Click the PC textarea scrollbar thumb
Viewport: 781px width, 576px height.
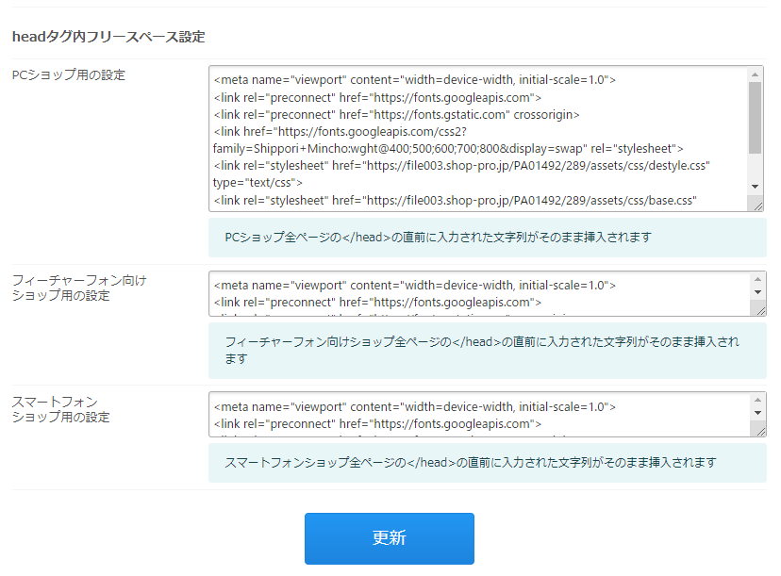tap(756, 117)
